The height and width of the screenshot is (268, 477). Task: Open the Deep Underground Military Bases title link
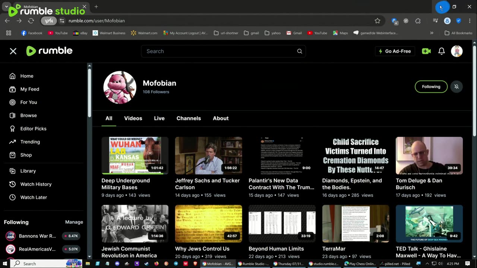pyautogui.click(x=126, y=184)
